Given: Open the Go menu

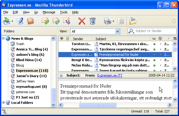Looking at the screenshot, I should [x=36, y=12].
